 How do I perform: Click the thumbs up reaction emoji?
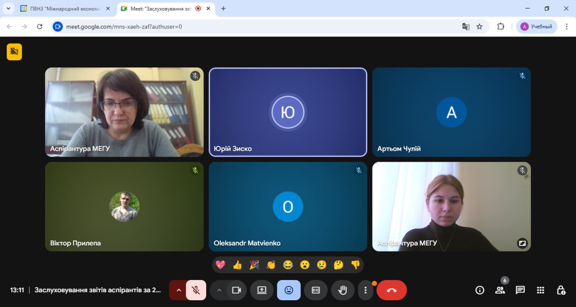point(237,265)
